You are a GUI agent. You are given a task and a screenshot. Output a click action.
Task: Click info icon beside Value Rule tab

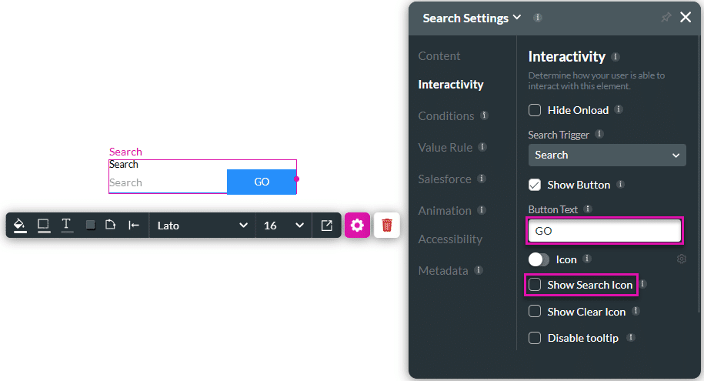482,146
